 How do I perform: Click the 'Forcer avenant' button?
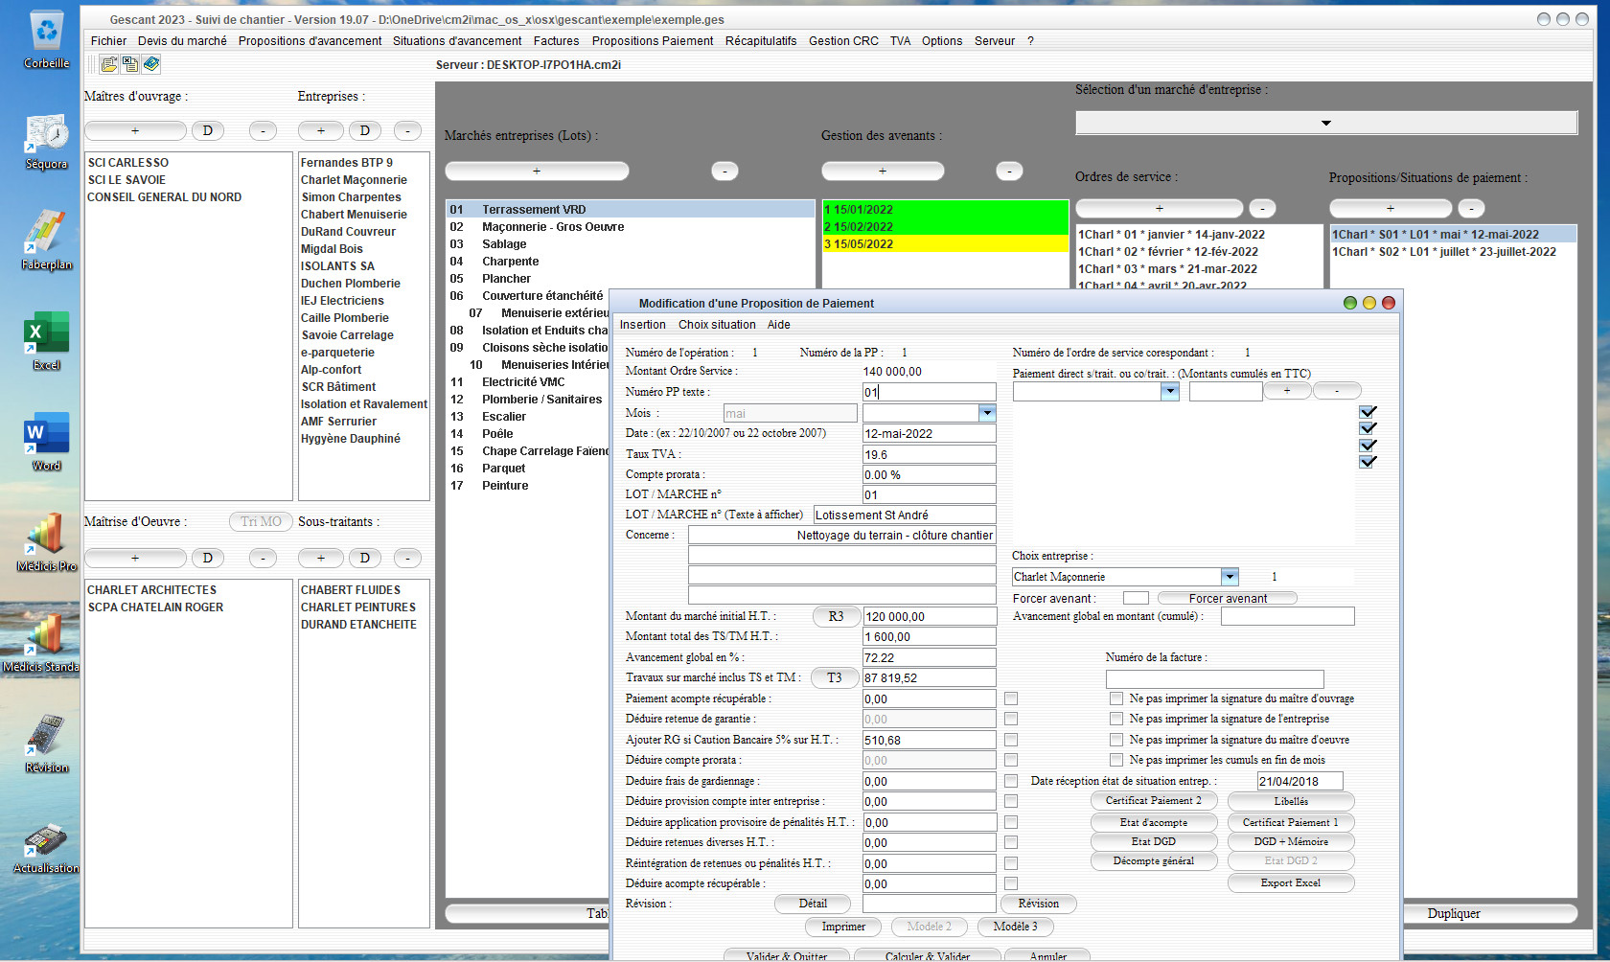click(x=1228, y=598)
